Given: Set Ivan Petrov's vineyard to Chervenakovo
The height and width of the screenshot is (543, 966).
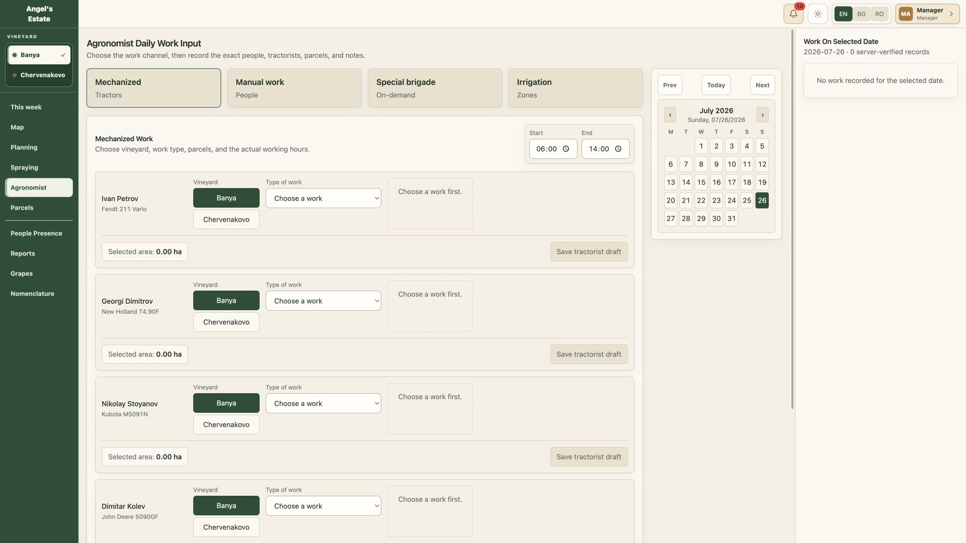Looking at the screenshot, I should [x=226, y=220].
